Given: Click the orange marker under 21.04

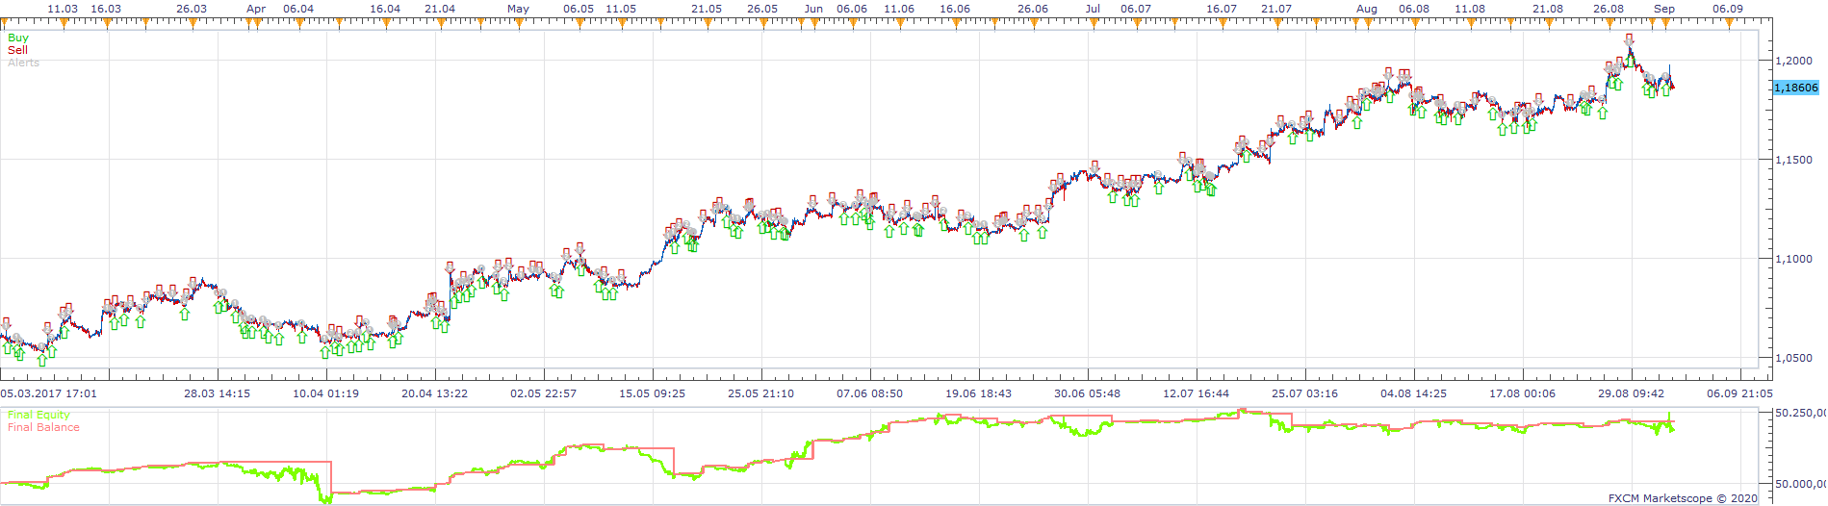Looking at the screenshot, I should pos(440,23).
